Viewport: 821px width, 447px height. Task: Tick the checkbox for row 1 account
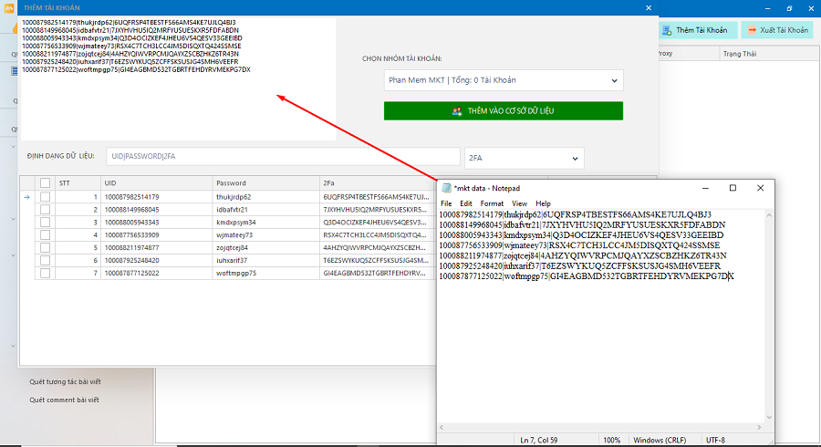tap(46, 197)
